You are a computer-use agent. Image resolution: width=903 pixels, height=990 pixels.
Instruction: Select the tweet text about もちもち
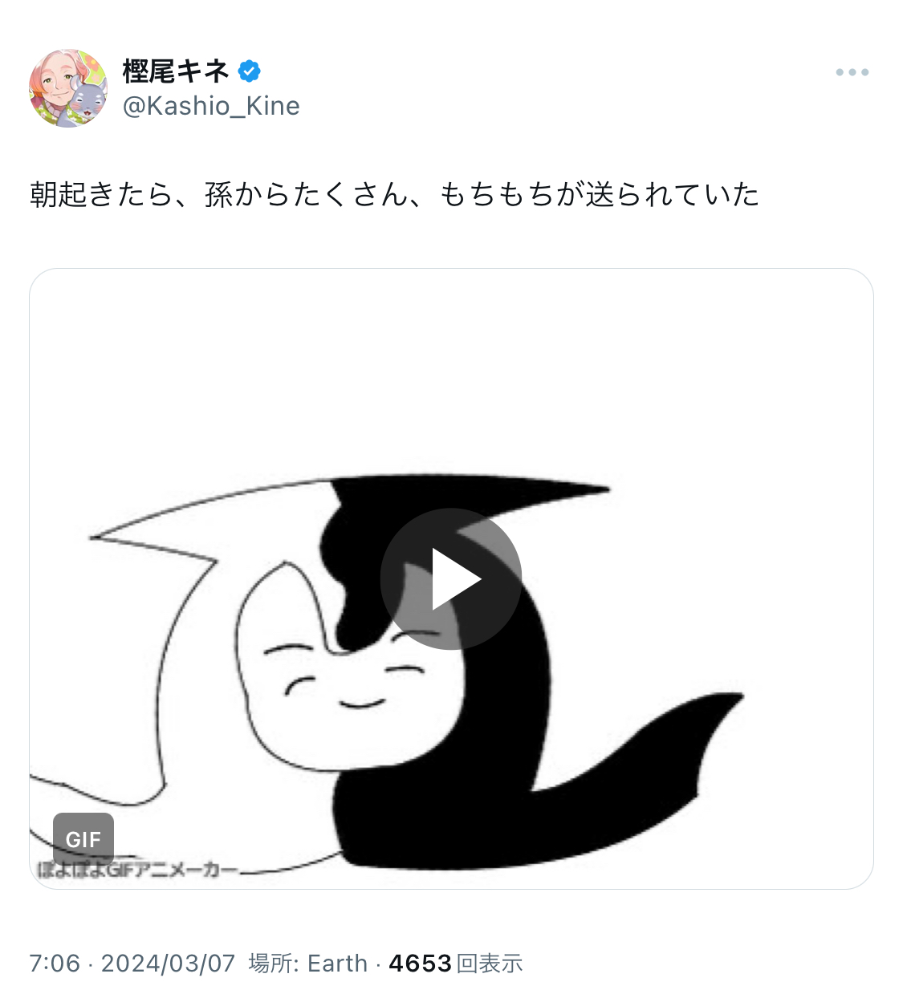point(394,194)
